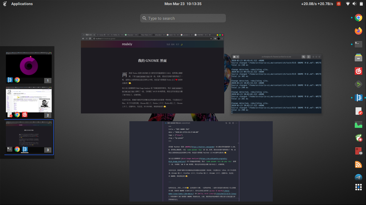
Task: Open the blue code editor dock icon
Action: tap(358, 98)
